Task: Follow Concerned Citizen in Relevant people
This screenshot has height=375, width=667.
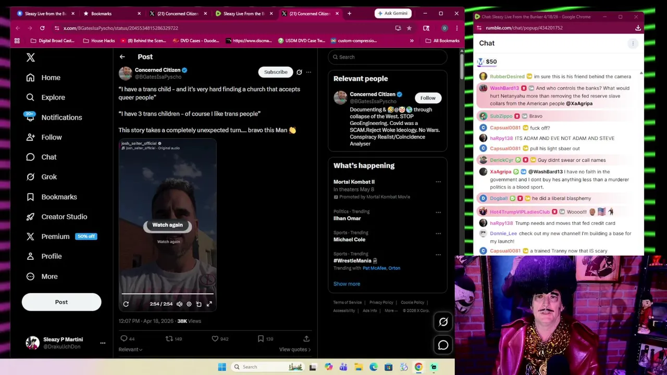Action: click(x=428, y=98)
